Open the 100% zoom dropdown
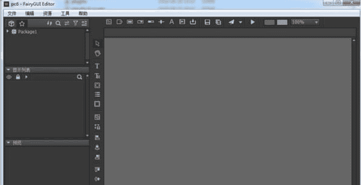The image size is (361, 185). click(x=305, y=22)
